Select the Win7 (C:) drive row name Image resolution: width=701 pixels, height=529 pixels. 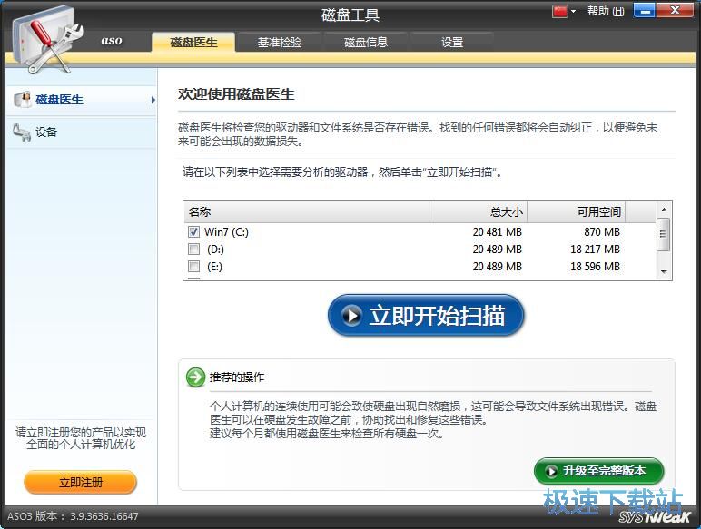(x=226, y=232)
